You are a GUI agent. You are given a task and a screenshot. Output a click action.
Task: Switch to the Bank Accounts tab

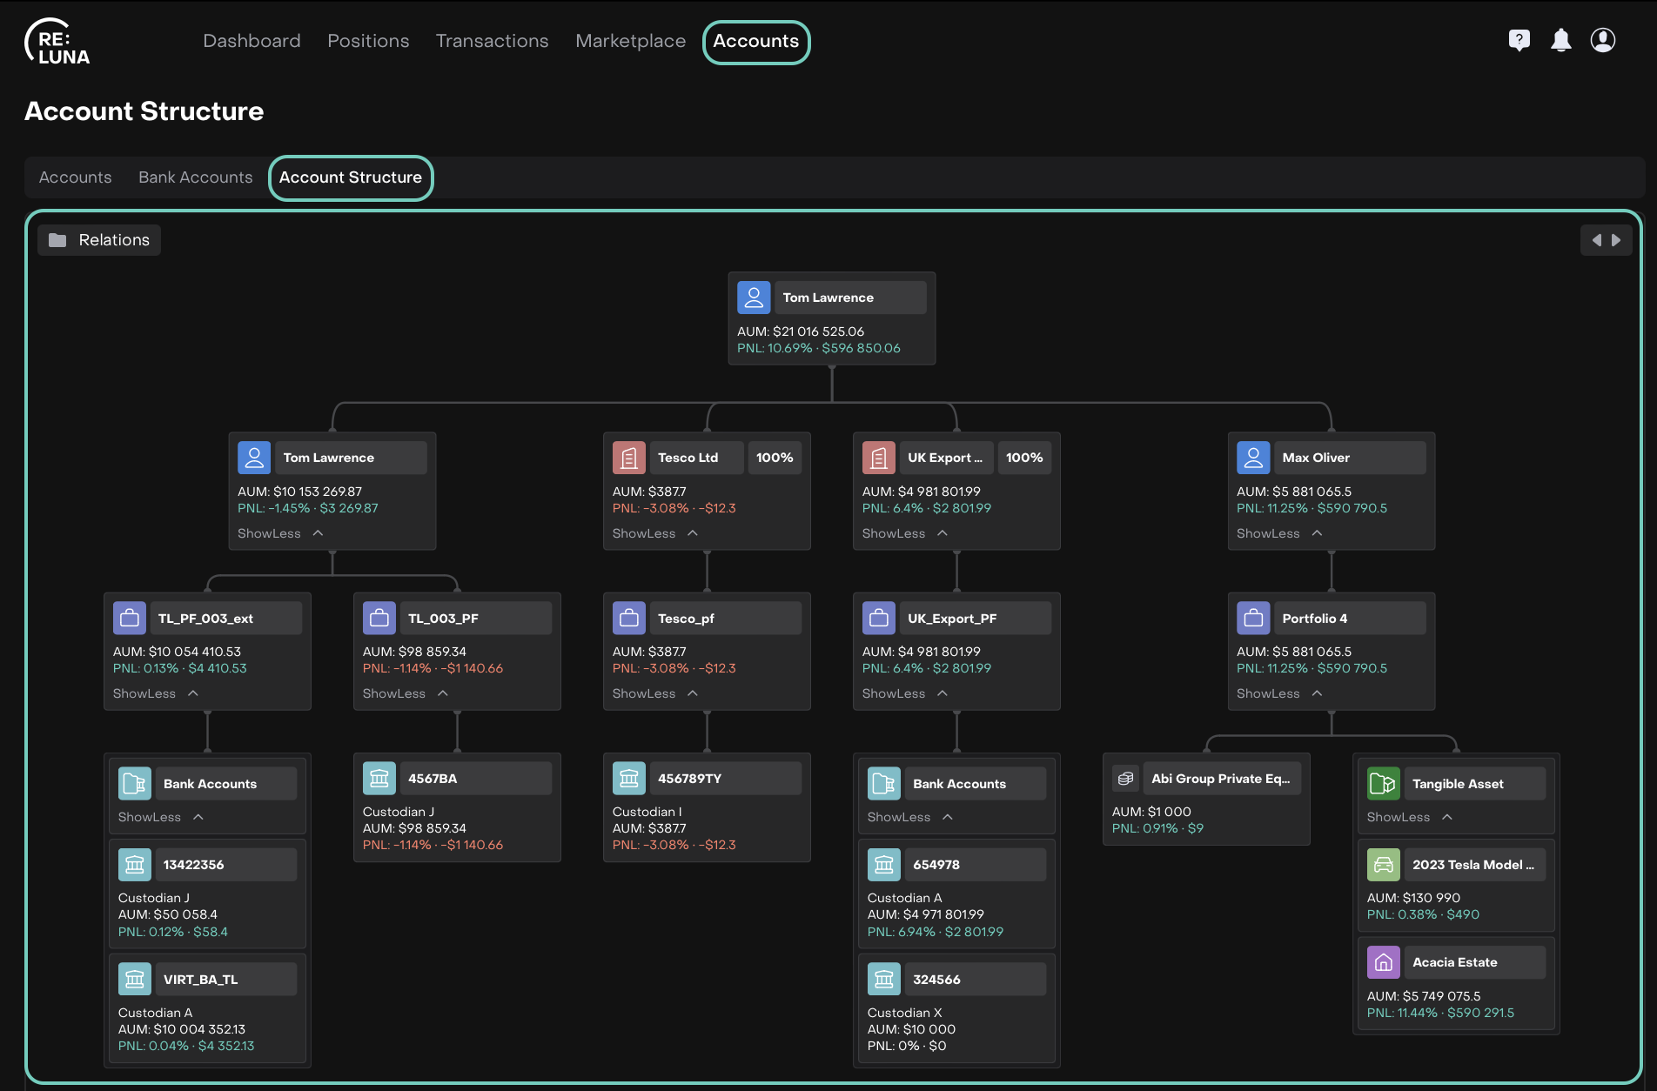(x=196, y=177)
